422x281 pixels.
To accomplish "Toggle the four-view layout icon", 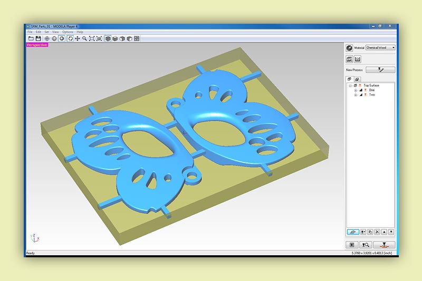I will point(137,38).
